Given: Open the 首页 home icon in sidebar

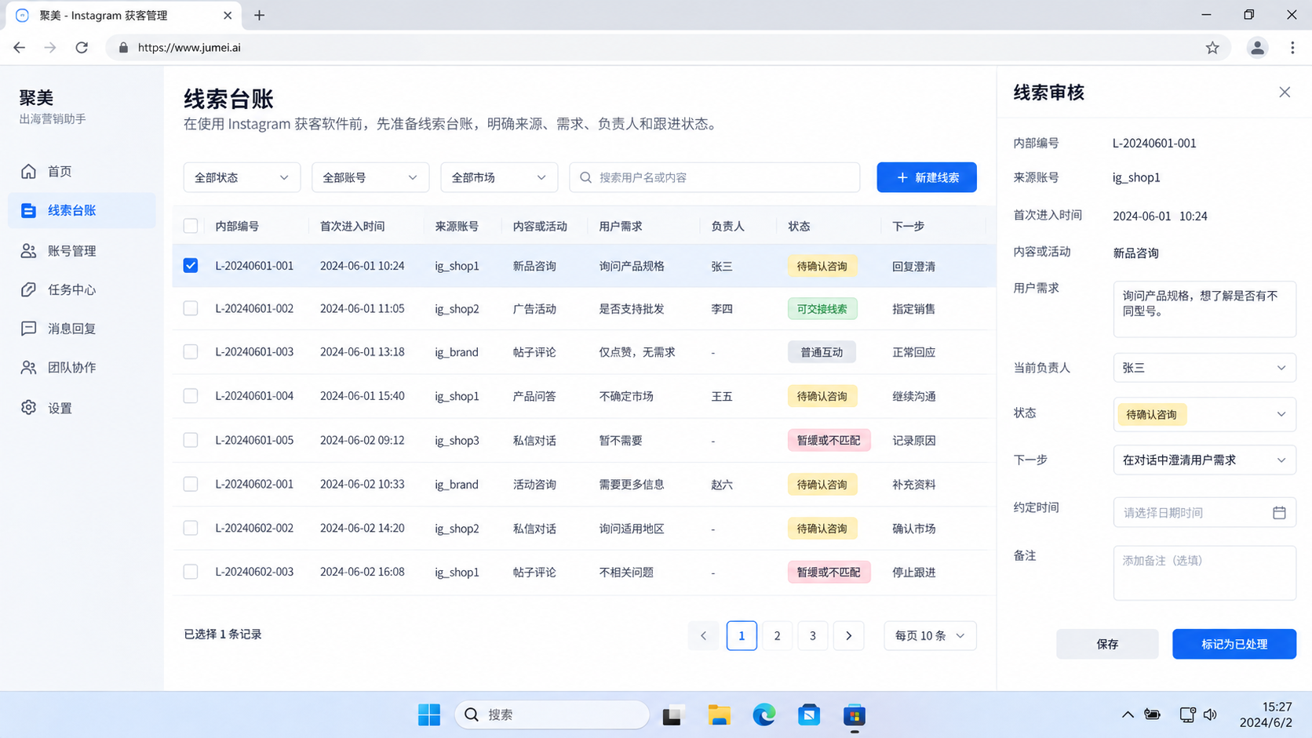Looking at the screenshot, I should tap(29, 171).
